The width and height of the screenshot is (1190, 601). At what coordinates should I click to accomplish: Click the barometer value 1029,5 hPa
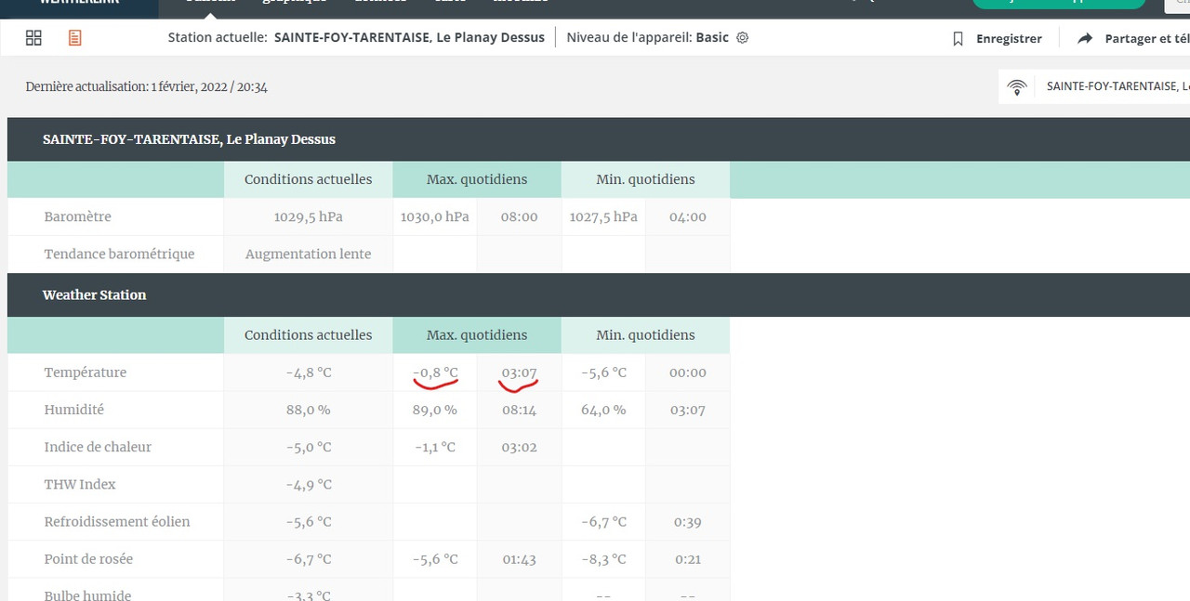309,216
